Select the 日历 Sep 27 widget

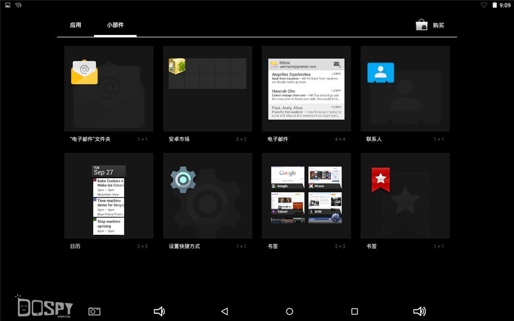pos(108,196)
